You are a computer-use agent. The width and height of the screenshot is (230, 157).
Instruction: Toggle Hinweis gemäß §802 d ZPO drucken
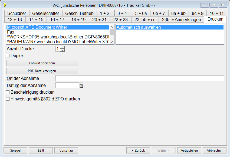point(8,99)
